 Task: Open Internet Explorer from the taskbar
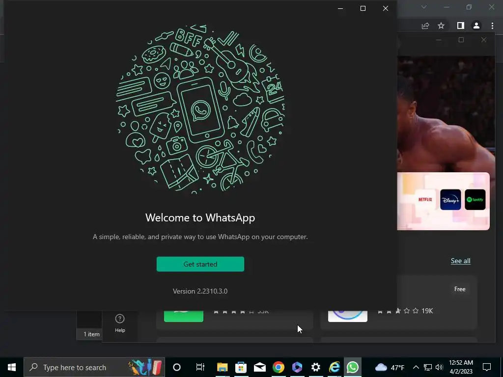(334, 367)
